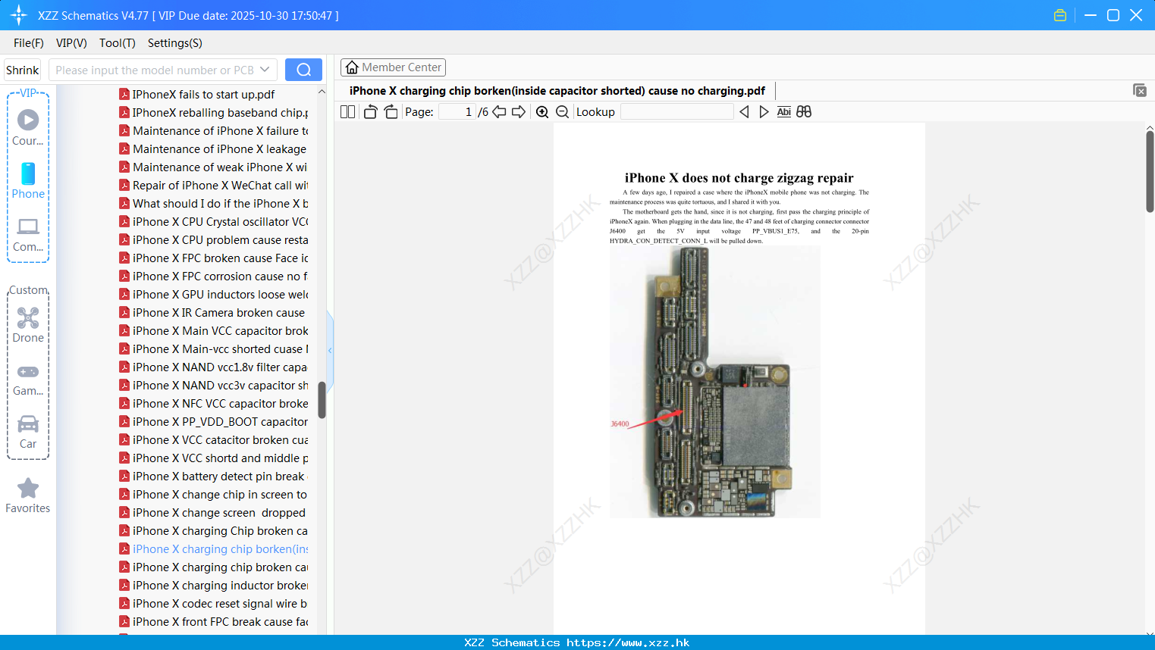Click the www.xzz.hk link in status bar
This screenshot has width=1155, height=650.
click(628, 642)
